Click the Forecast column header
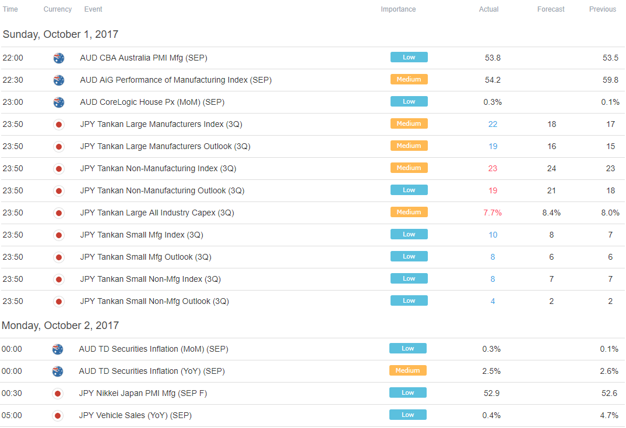Screen dimensions: 626x428 tap(551, 9)
